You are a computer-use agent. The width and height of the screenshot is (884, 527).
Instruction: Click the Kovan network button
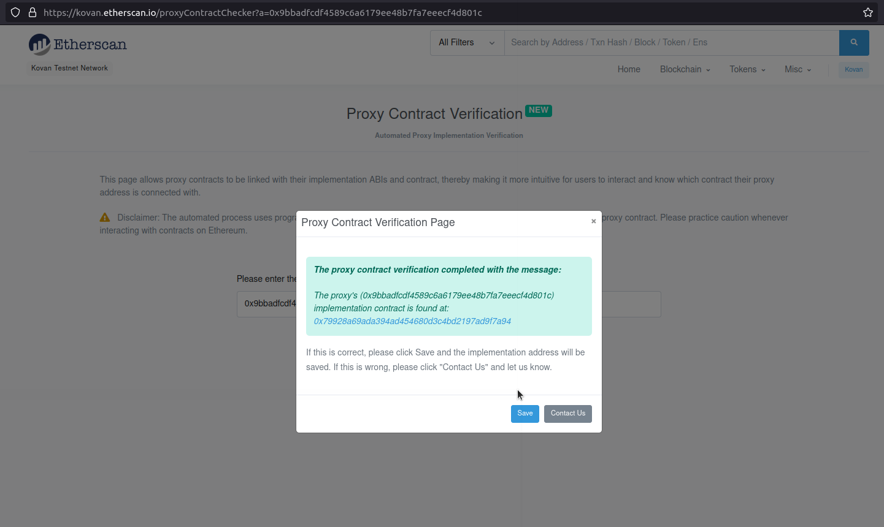click(x=853, y=69)
